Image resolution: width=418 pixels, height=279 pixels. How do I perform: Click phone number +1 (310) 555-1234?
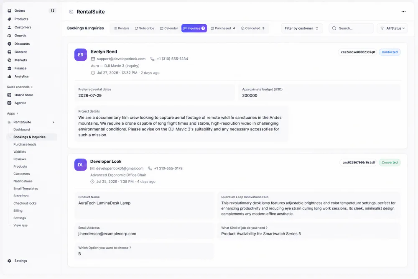(x=172, y=59)
